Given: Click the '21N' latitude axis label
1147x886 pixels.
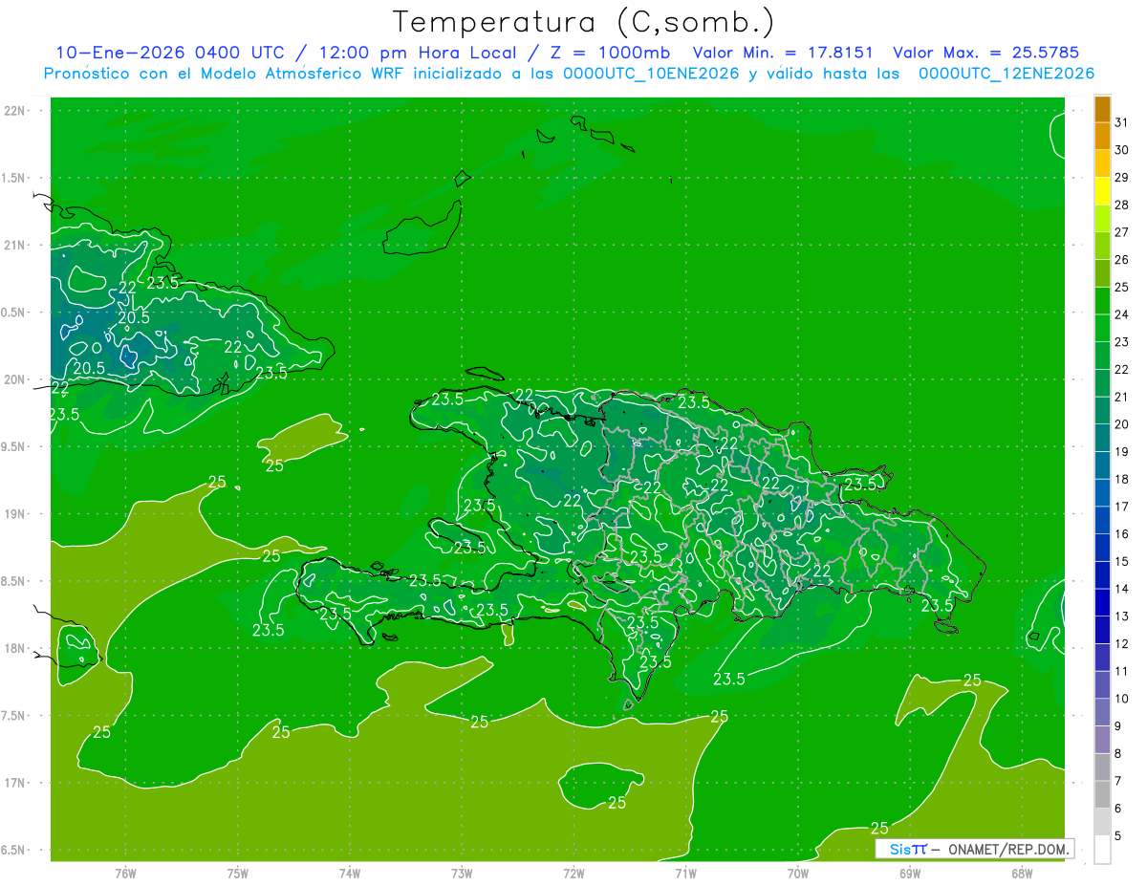Looking at the screenshot, I should (14, 245).
